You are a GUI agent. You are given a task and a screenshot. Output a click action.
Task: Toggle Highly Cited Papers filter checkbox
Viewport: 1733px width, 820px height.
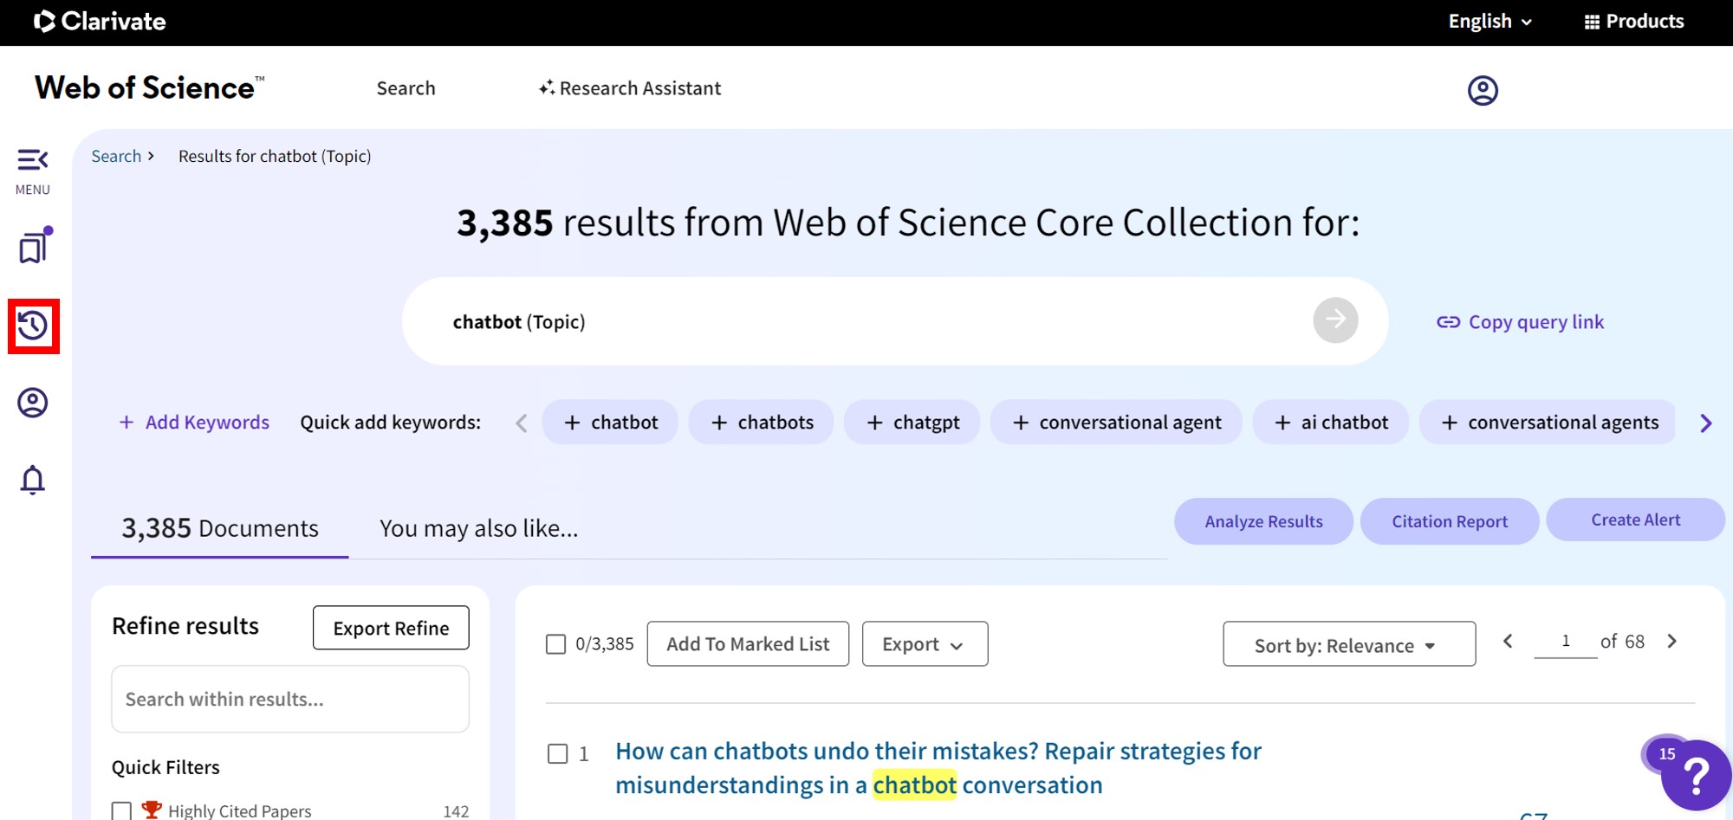click(x=121, y=811)
